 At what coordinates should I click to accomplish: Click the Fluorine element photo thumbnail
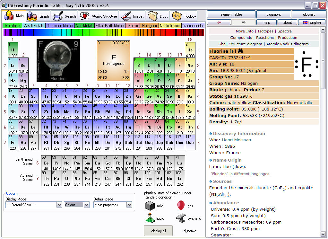58,60
